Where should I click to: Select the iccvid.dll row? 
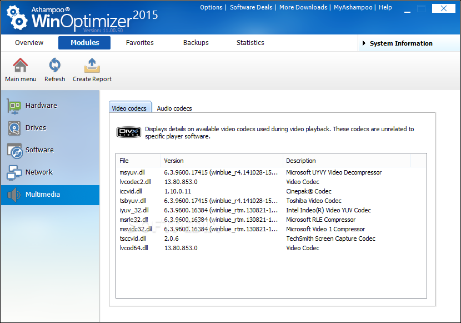click(x=271, y=191)
